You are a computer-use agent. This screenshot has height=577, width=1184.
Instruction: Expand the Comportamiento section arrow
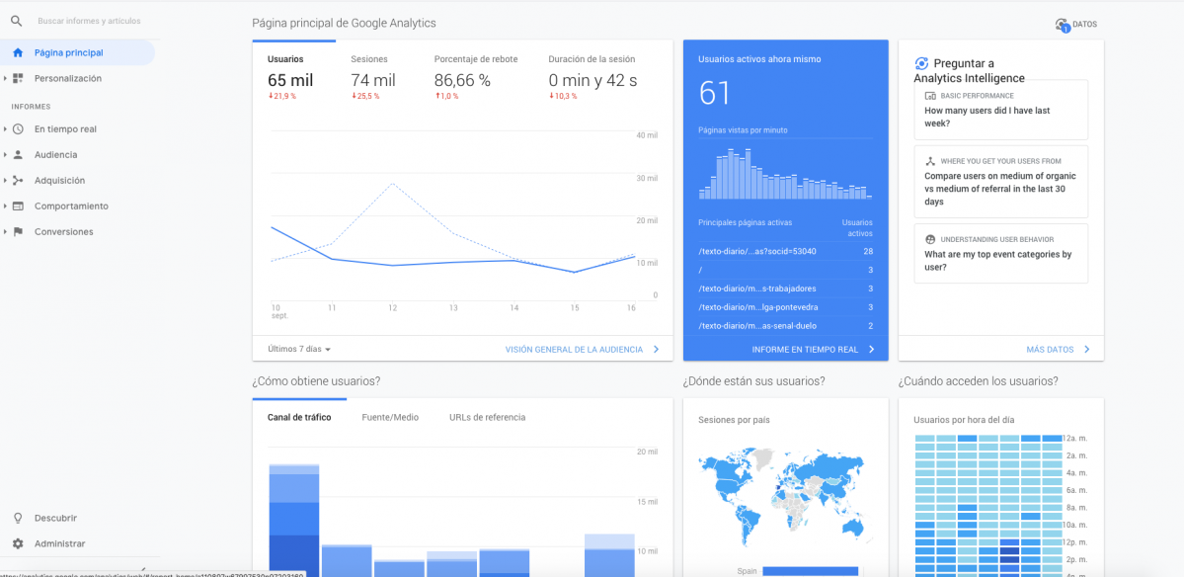pyautogui.click(x=5, y=206)
